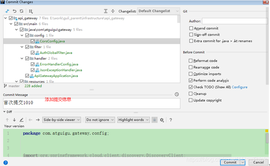Click the Collapse All icon
The image size is (270, 166).
113,11
